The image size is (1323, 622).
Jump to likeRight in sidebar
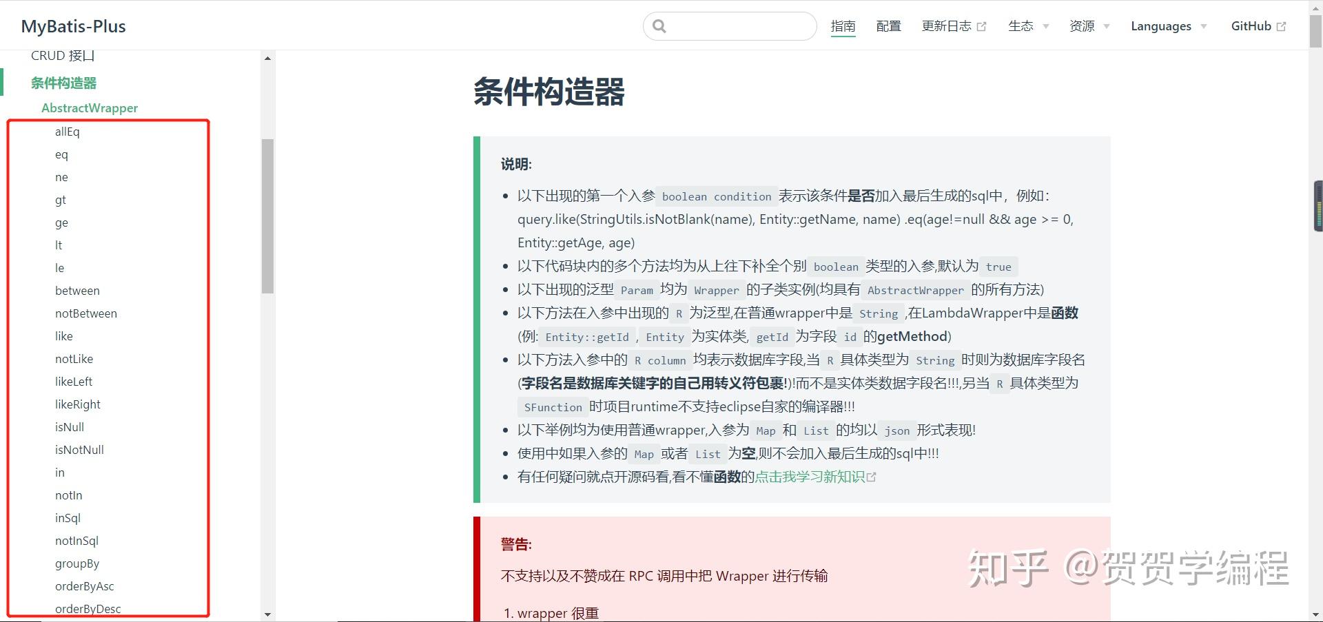point(78,404)
